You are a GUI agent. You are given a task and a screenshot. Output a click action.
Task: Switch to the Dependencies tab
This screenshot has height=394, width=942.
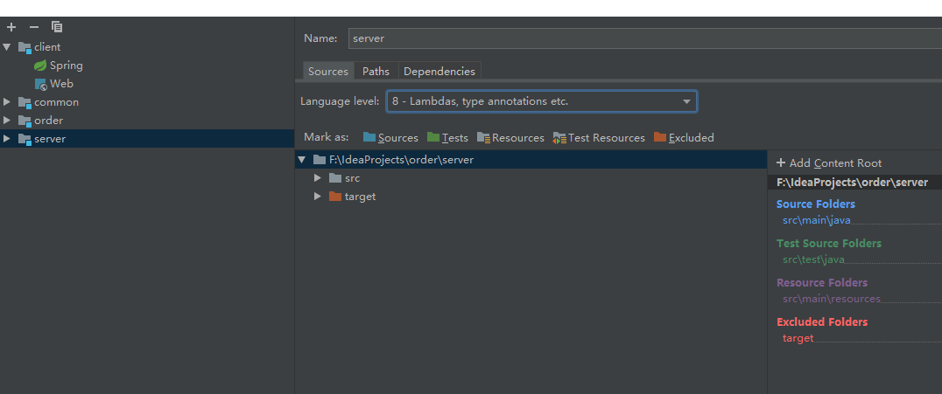tap(439, 72)
